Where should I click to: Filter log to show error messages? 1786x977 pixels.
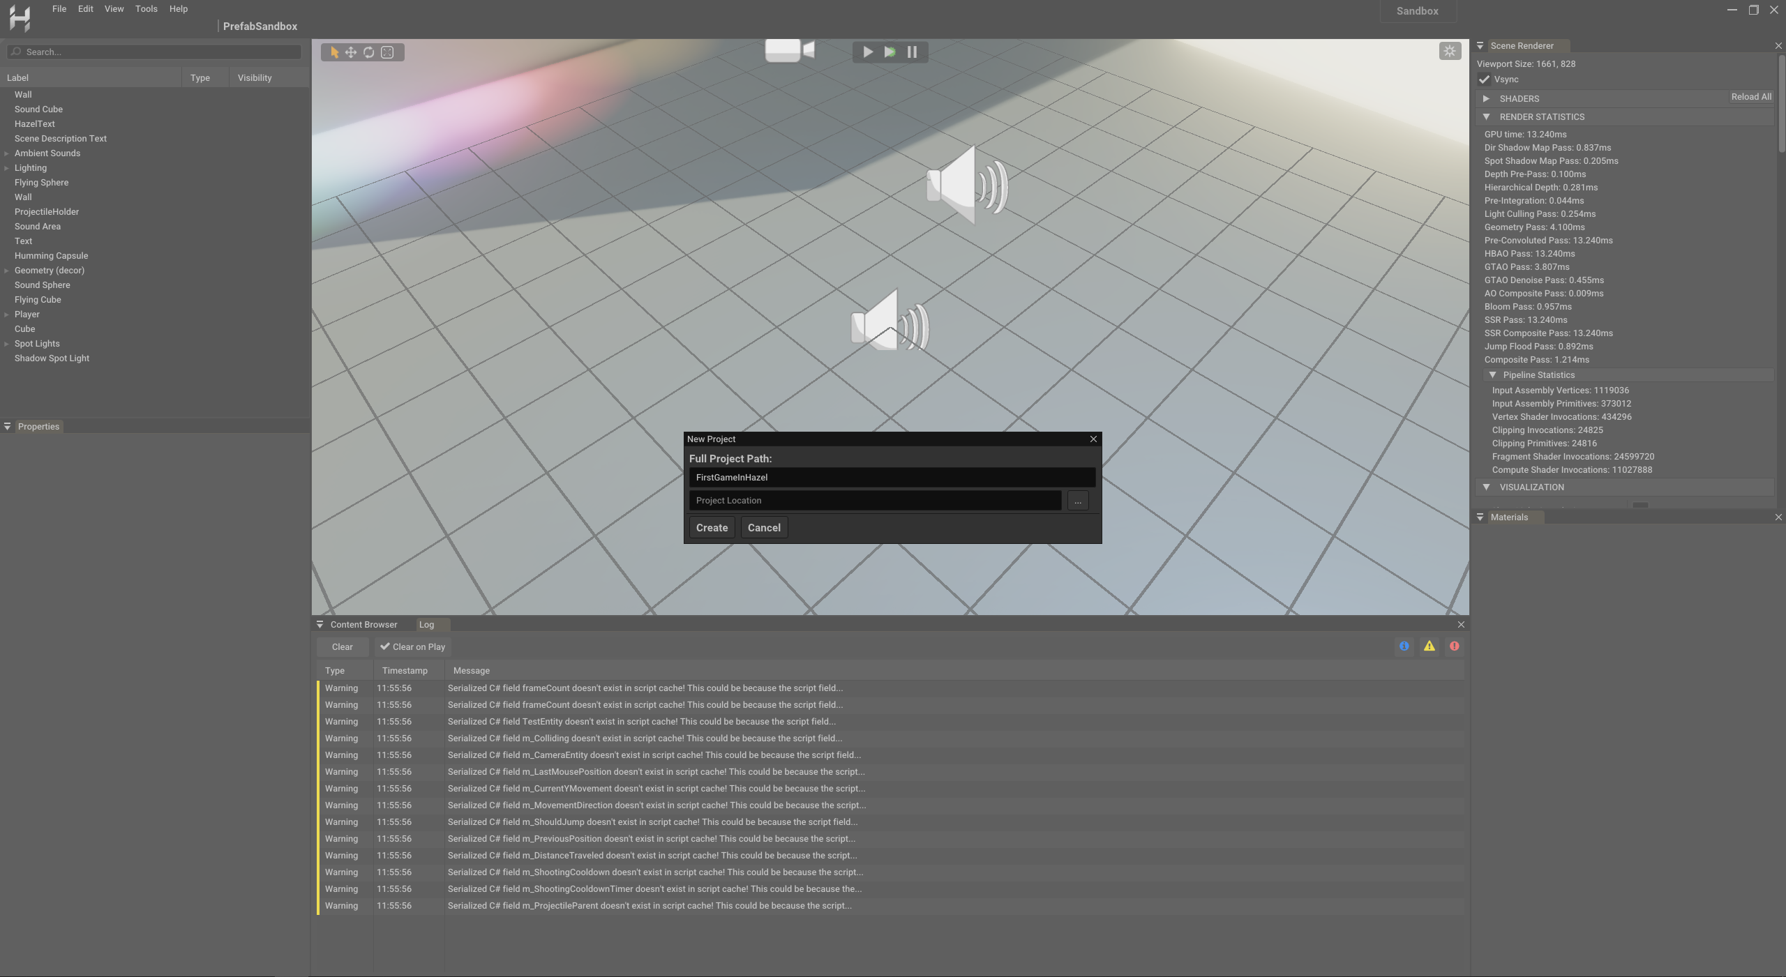click(1454, 646)
